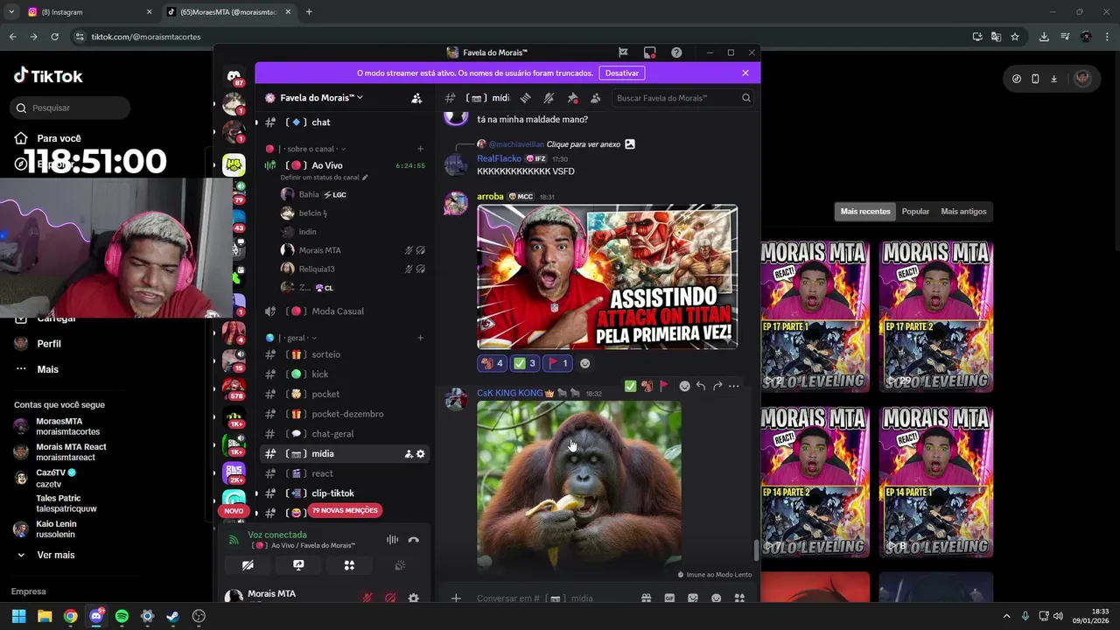The height and width of the screenshot is (630, 1120).
Task: Open Chrome tab search dropdown arrow
Action: click(x=11, y=12)
